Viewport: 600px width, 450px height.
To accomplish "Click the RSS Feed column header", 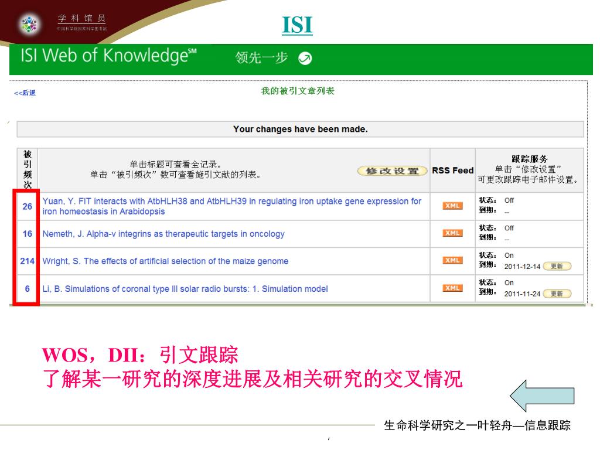I will click(x=453, y=171).
